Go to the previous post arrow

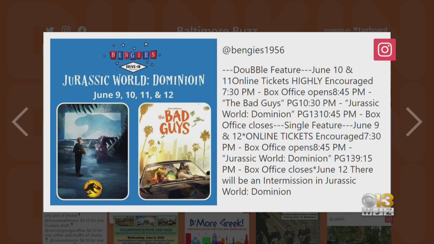click(x=20, y=122)
